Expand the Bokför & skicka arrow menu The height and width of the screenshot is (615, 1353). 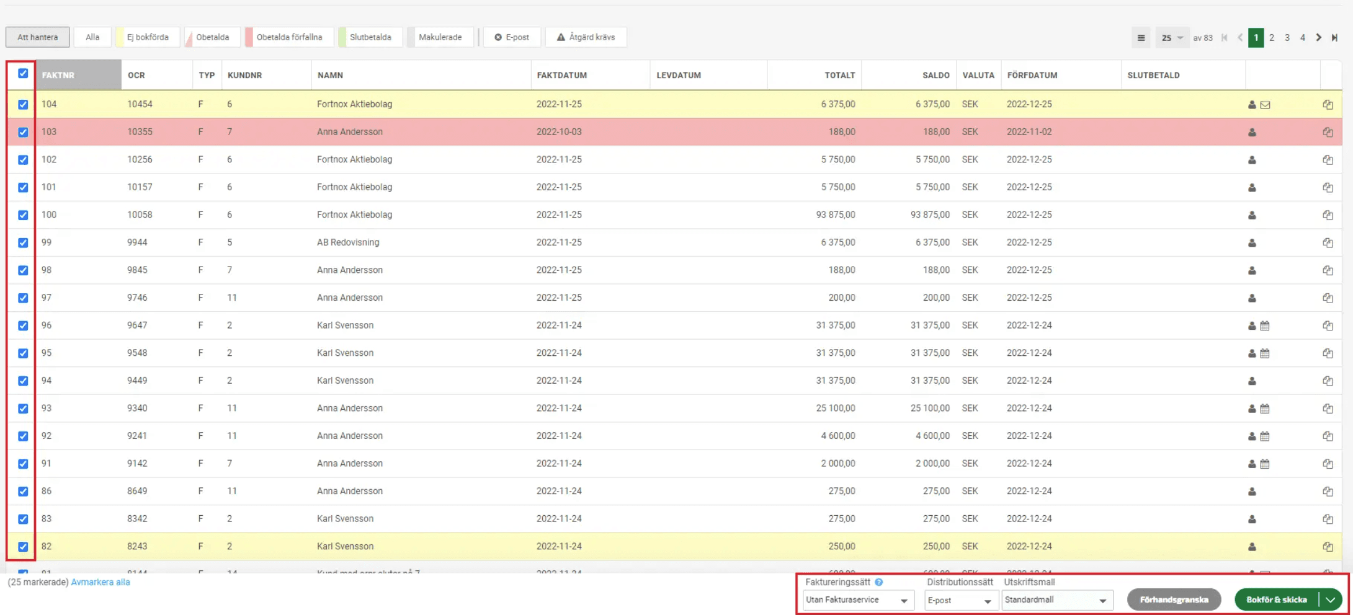pyautogui.click(x=1331, y=600)
